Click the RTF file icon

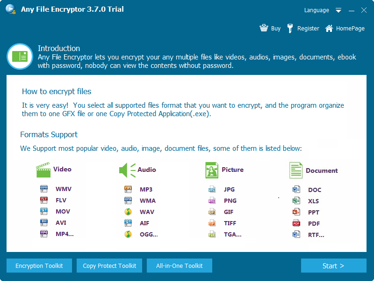pyautogui.click(x=296, y=235)
